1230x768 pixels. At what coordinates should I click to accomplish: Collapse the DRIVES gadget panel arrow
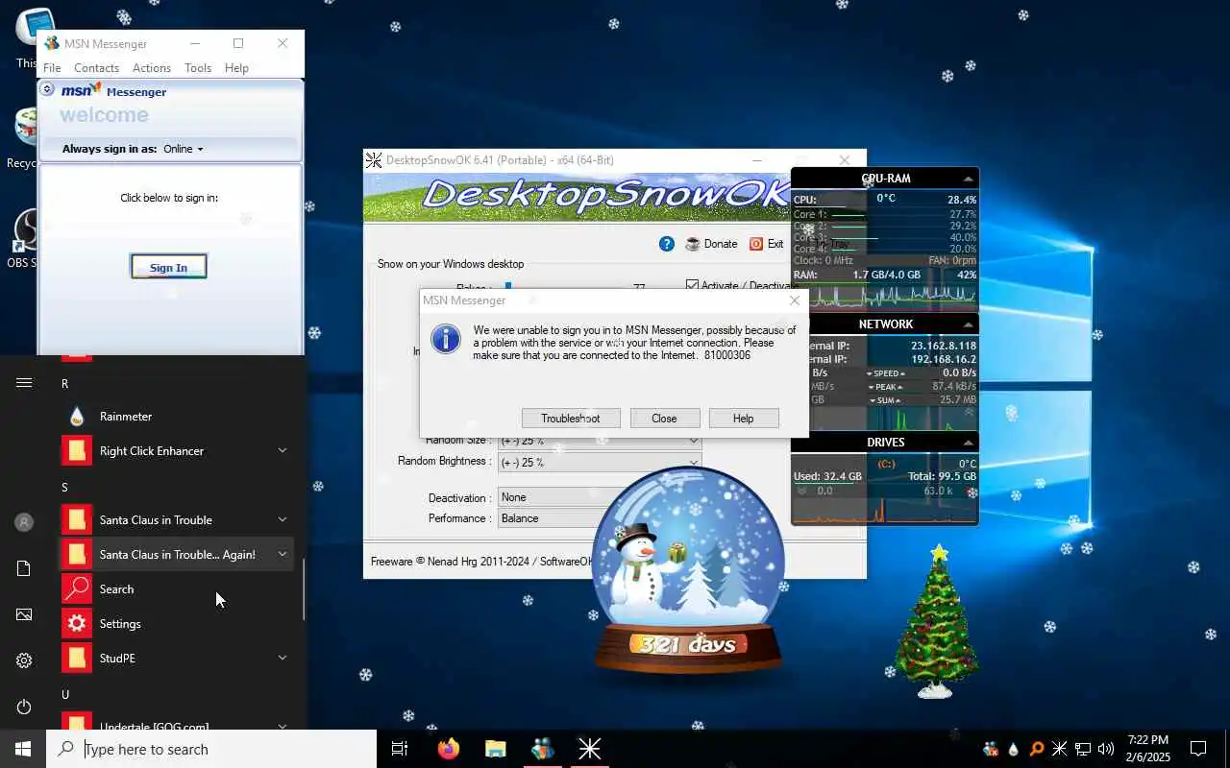click(x=968, y=443)
